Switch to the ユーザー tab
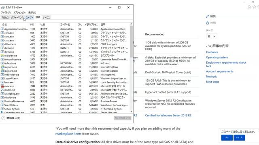The image size is (259, 145). pyautogui.click(x=30, y=17)
